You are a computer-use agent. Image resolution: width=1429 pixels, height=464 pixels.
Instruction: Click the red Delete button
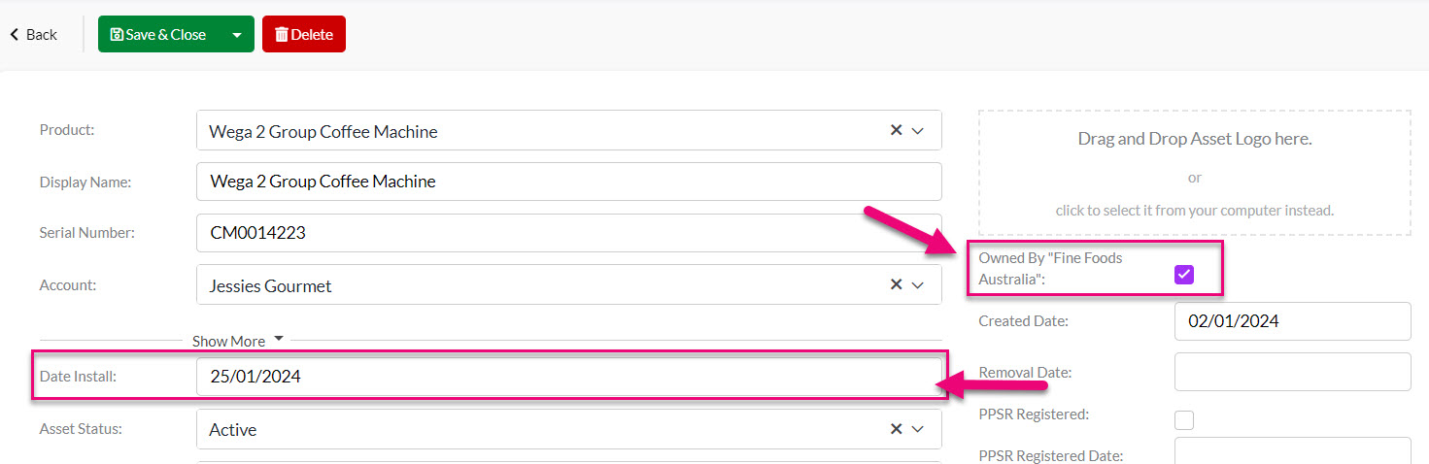[x=304, y=34]
